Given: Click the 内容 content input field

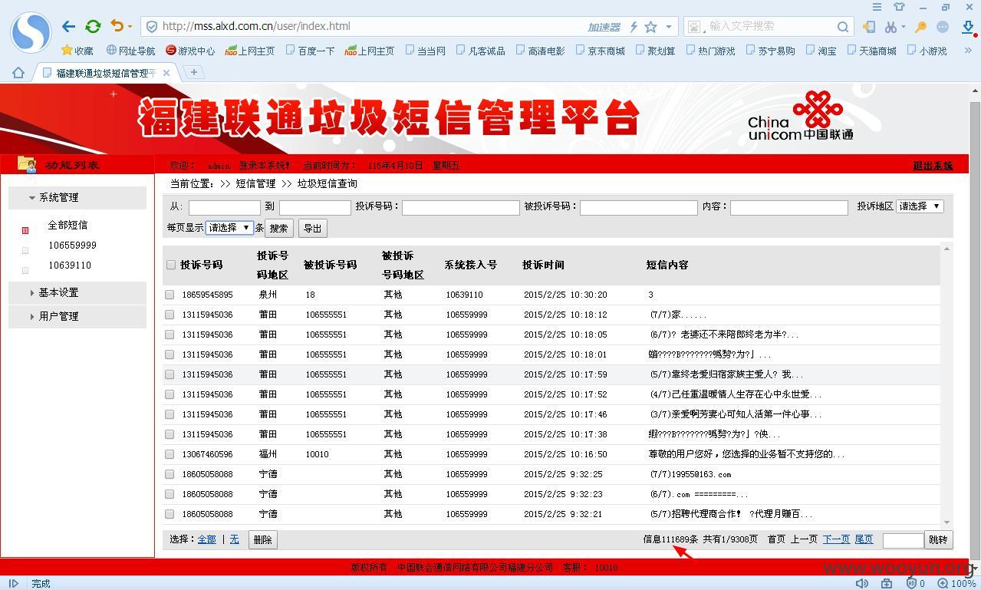Looking at the screenshot, I should coord(789,207).
